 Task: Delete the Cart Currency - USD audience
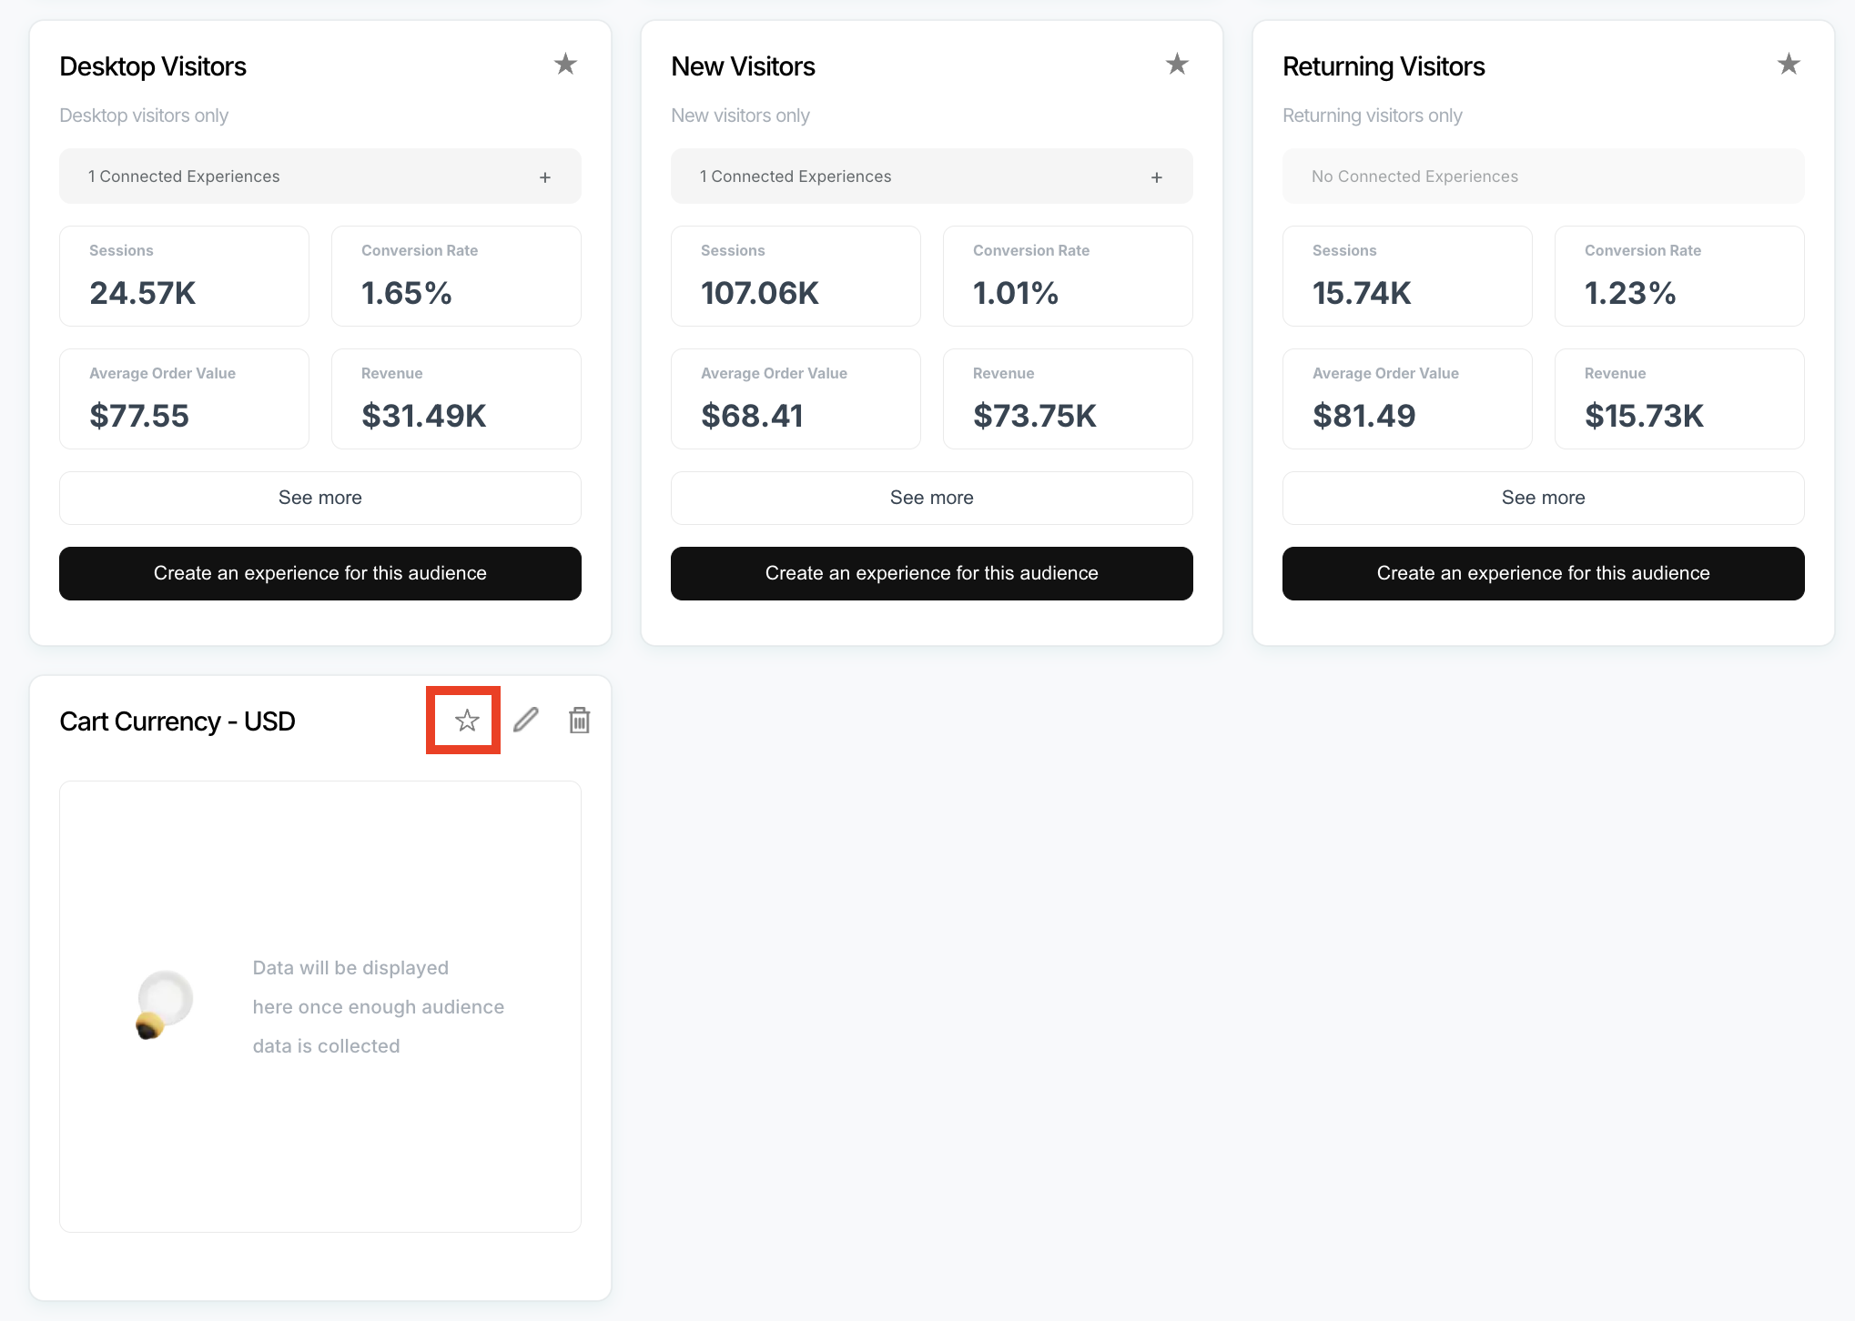click(x=580, y=721)
